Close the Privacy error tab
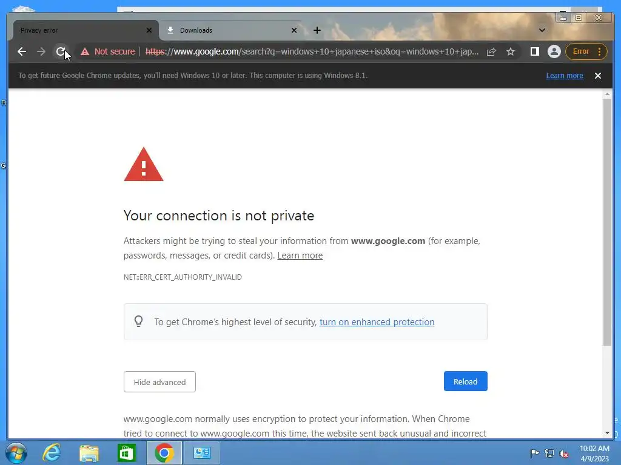Screen dimensions: 621x465 pos(149,30)
